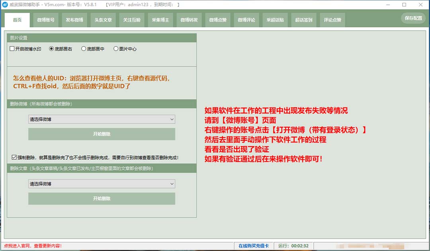Open the 评论点赞 tab
This screenshot has height=251, width=430.
332,20
